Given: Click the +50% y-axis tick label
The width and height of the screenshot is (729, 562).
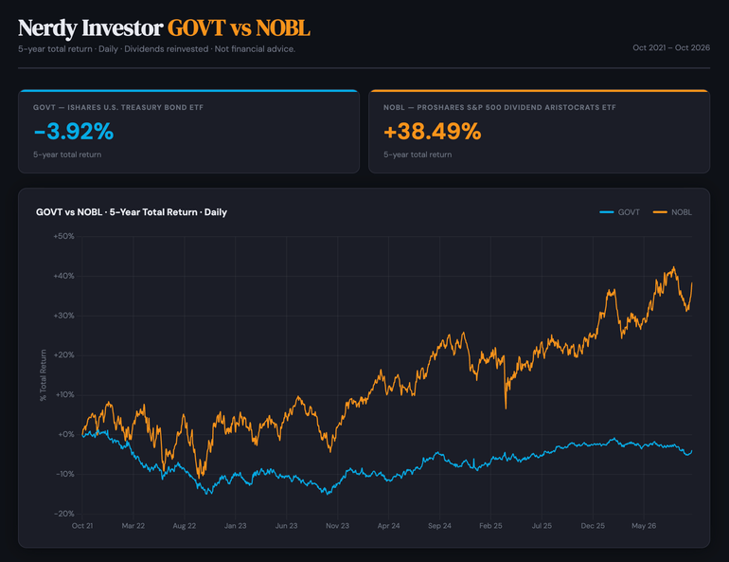Looking at the screenshot, I should pyautogui.click(x=63, y=236).
